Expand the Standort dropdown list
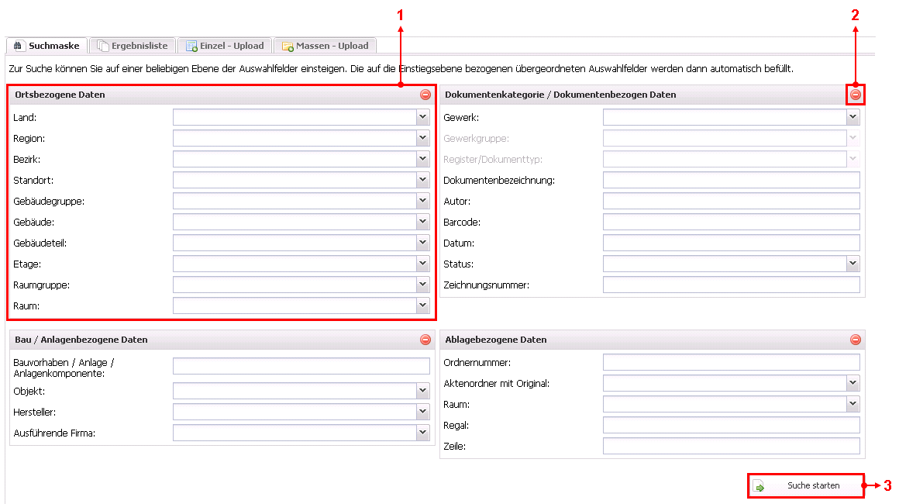 pos(423,180)
